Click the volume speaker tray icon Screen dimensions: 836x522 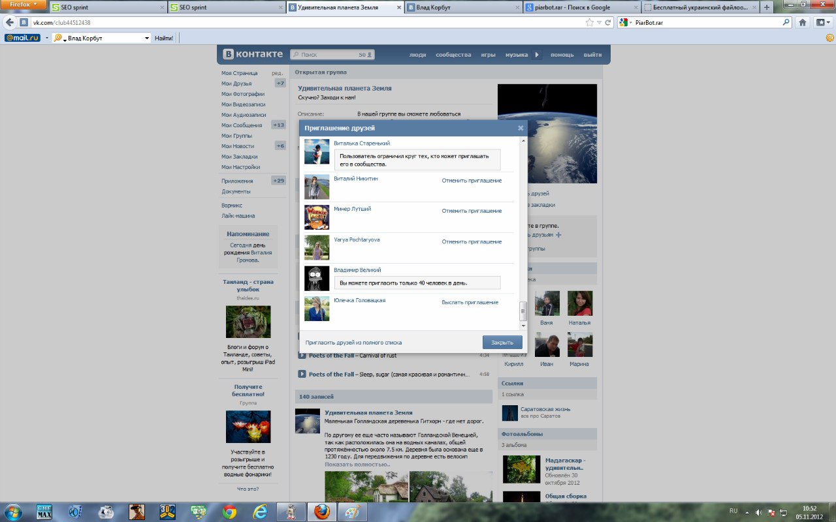point(758,512)
